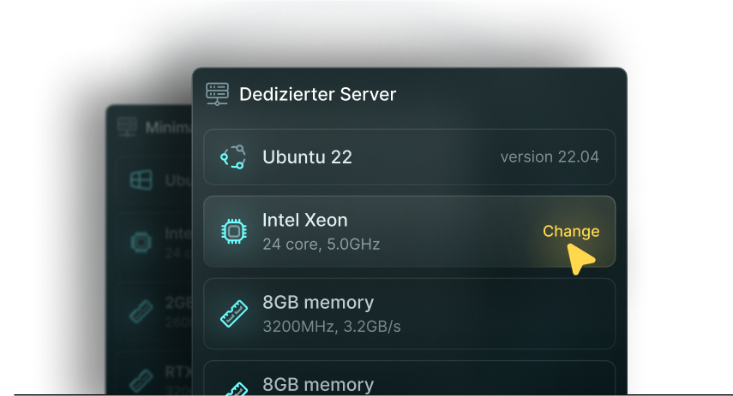Select the Ubuntu 22 row label
This screenshot has height=396, width=733.
(307, 157)
